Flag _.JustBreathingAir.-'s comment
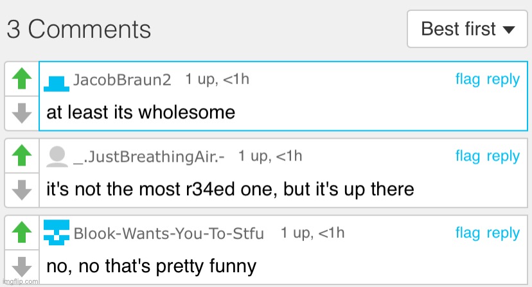Image resolution: width=532 pixels, height=287 pixels. 468,157
